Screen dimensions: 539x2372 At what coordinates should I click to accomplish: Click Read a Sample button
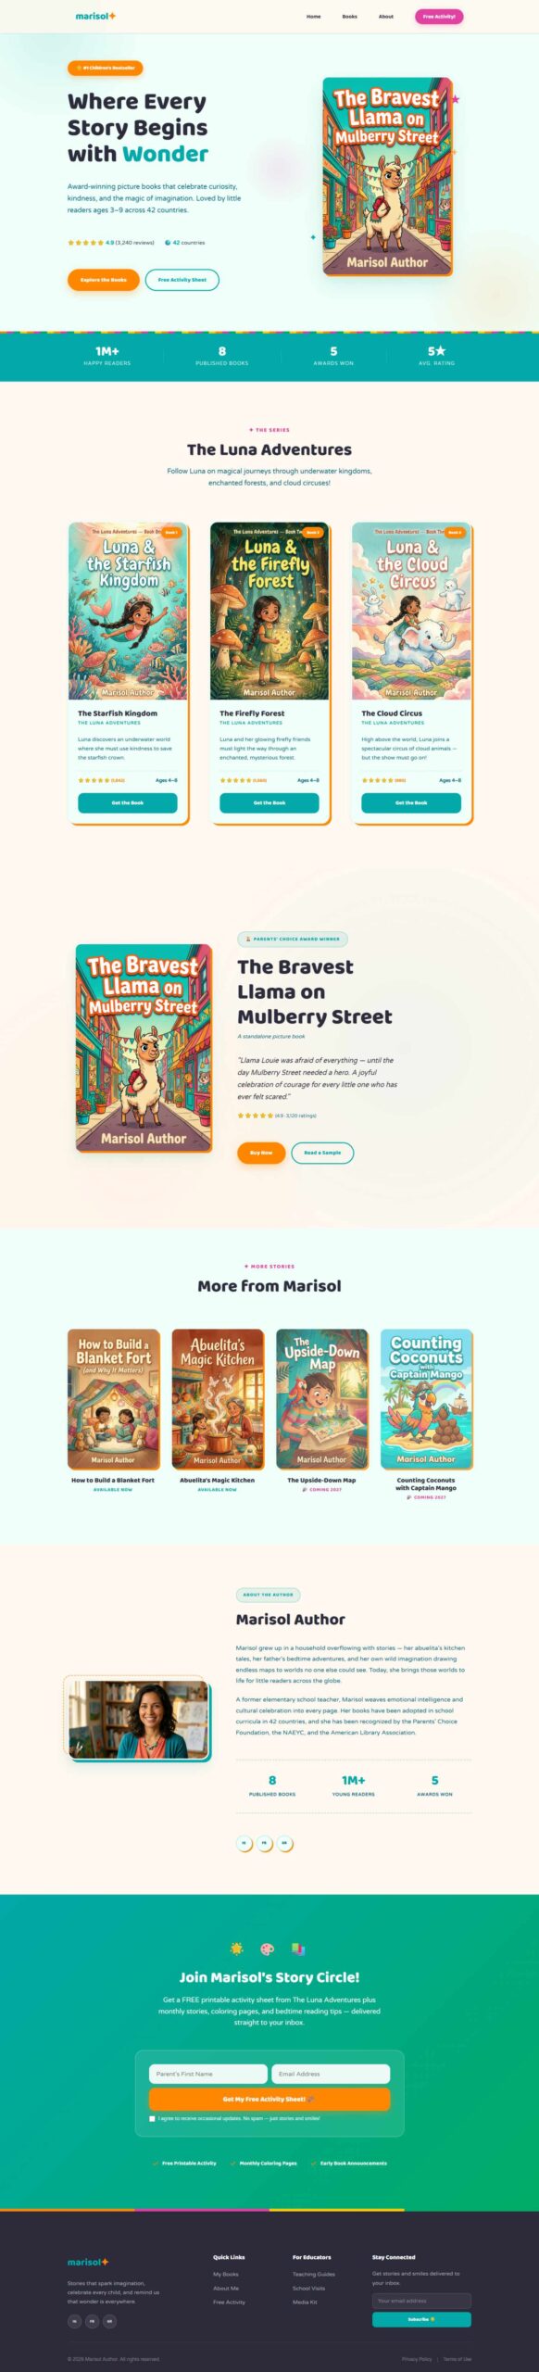322,1153
